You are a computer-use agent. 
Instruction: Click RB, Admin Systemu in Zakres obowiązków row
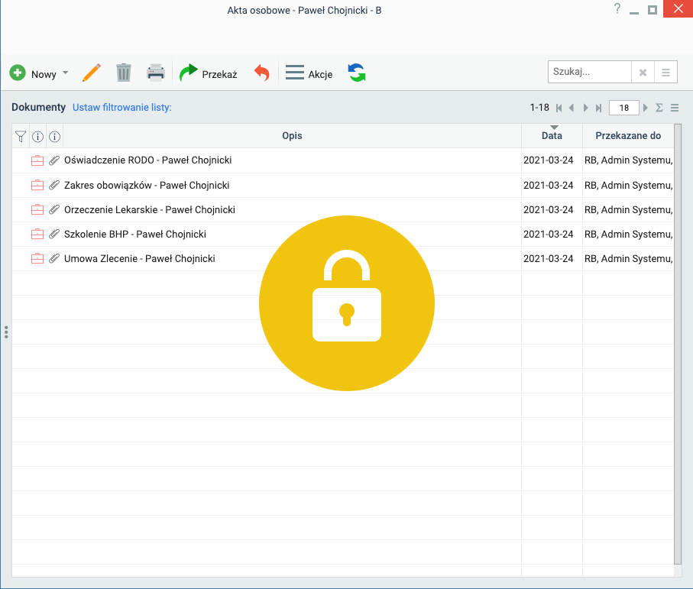click(629, 185)
